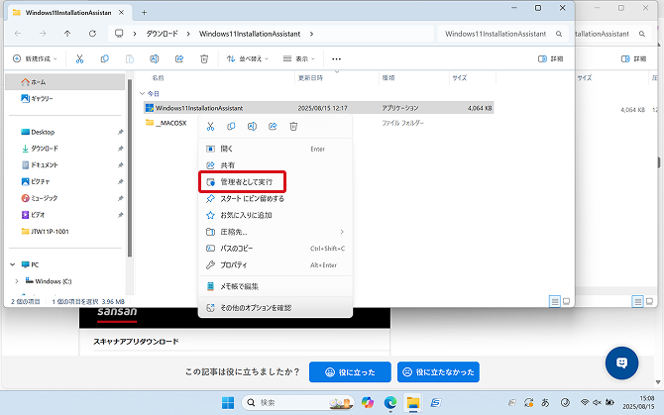Open the chat support floating button

(x=621, y=363)
